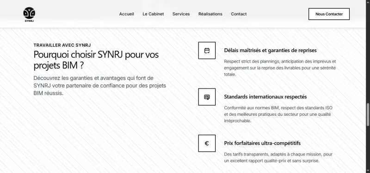The height and width of the screenshot is (173, 370).
Task: Navigate to Réalisations
Action: click(210, 14)
